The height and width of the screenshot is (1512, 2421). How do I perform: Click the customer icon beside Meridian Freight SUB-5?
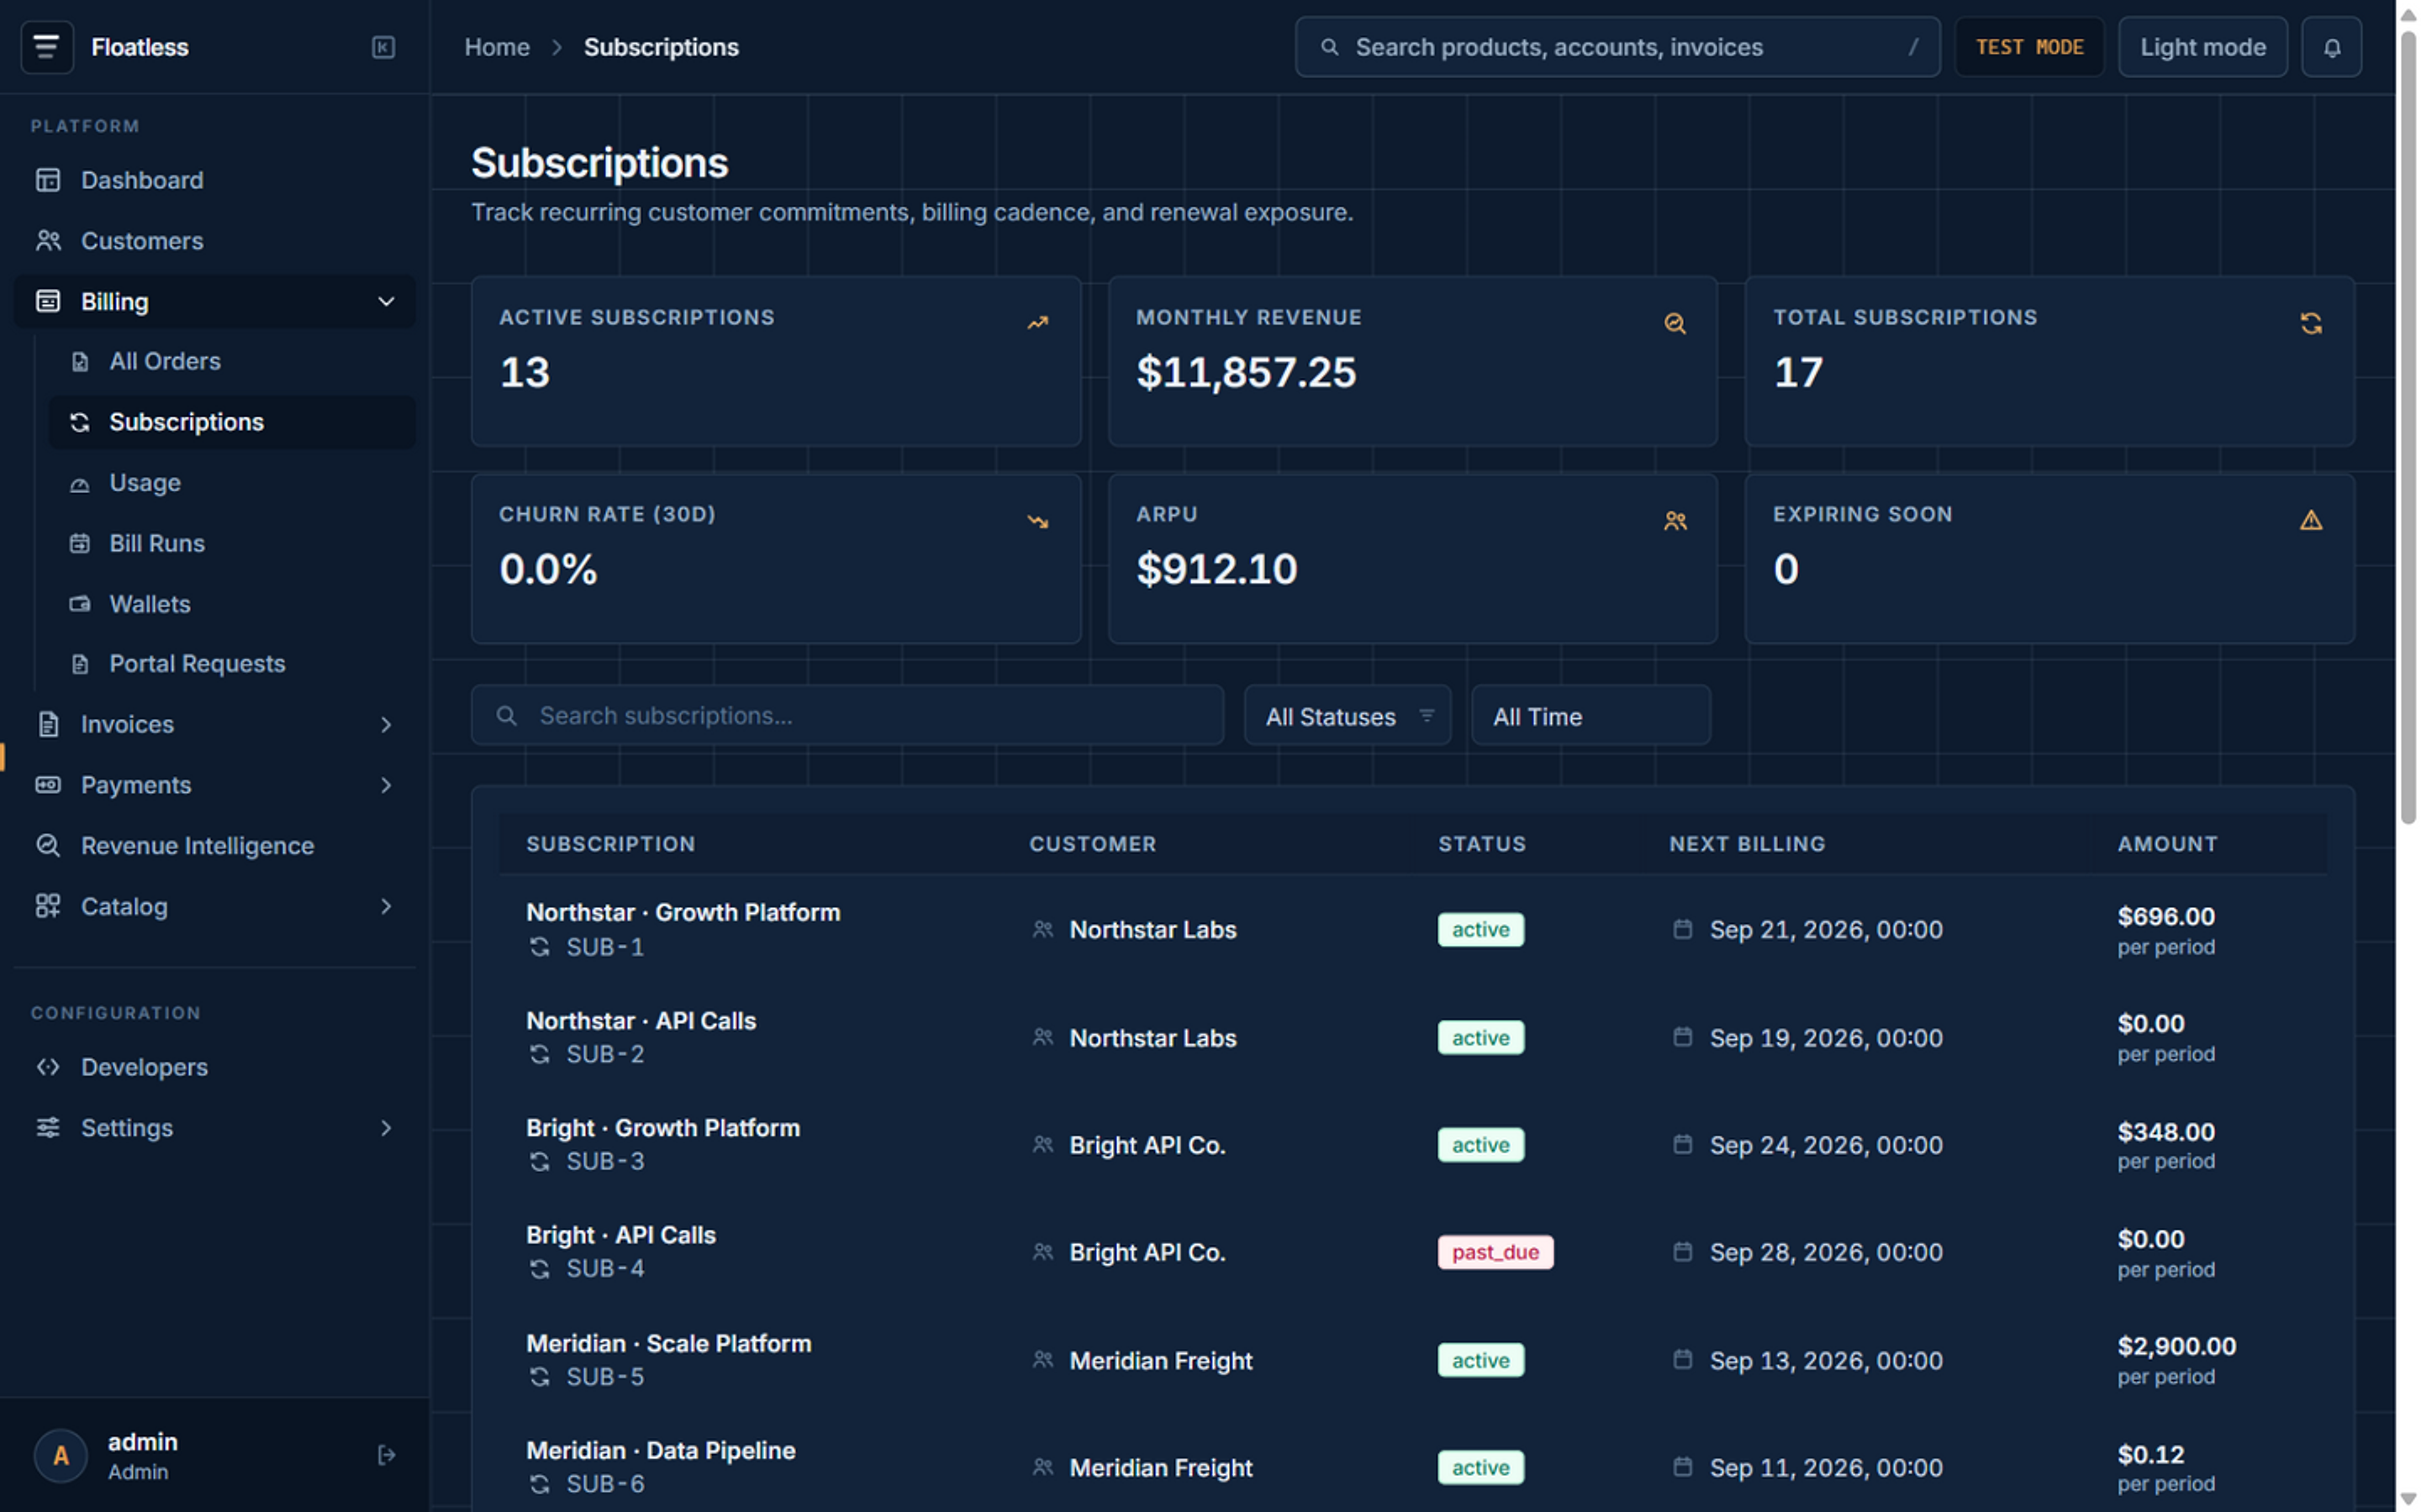1042,1360
